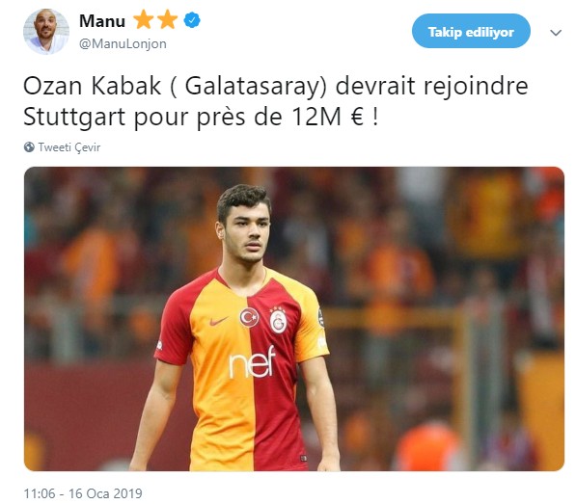Click the tweet line mentioning Stuttgart 12M €

click(201, 118)
